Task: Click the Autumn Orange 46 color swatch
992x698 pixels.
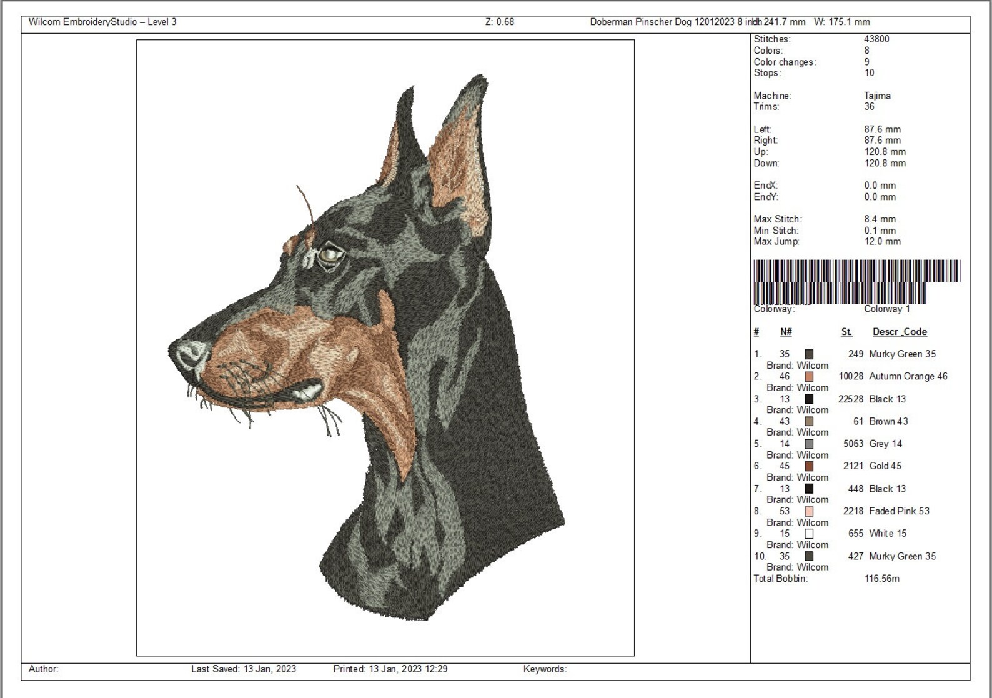Action: pyautogui.click(x=809, y=377)
